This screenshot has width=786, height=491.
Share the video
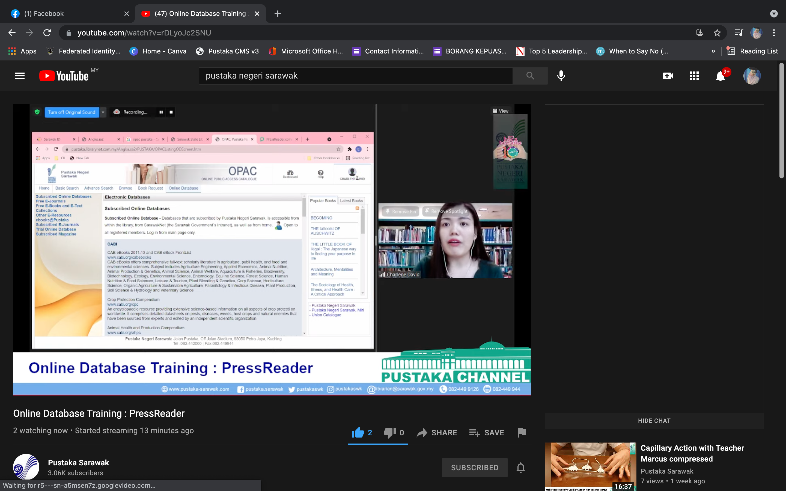coord(437,433)
